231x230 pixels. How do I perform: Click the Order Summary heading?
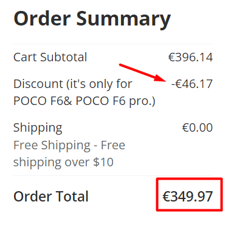pos(92,19)
